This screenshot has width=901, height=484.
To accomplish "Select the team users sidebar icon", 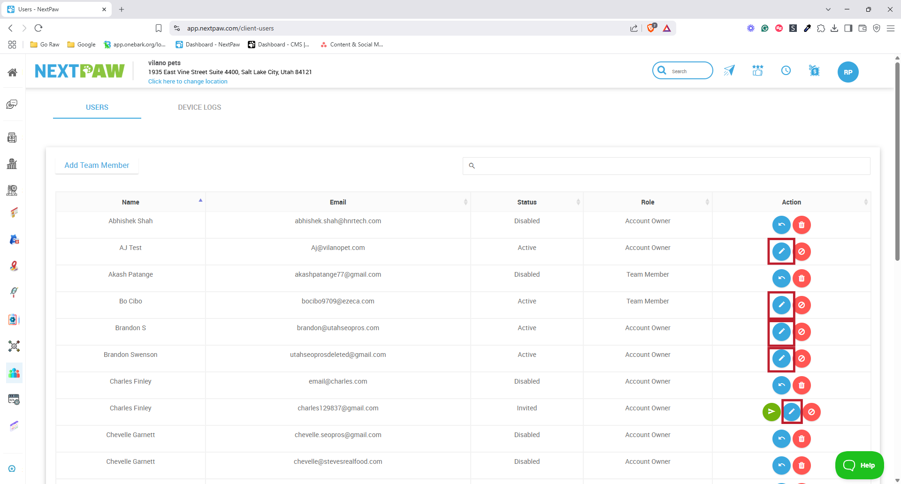I will pyautogui.click(x=14, y=373).
